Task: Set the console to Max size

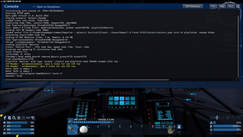Action: pyautogui.click(x=231, y=6)
